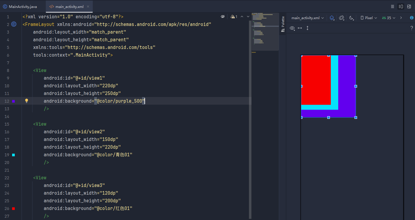Expand more design toolbar options chevron
This screenshot has width=415, height=220.
click(x=401, y=18)
